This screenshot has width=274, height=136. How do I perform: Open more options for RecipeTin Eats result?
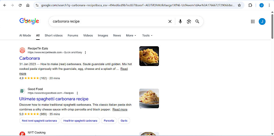[x=85, y=52]
